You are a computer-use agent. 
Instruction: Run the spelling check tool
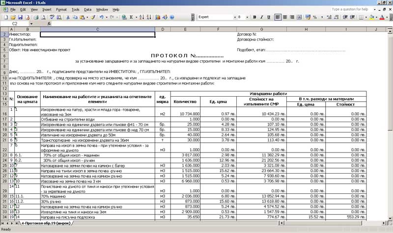[52, 17]
